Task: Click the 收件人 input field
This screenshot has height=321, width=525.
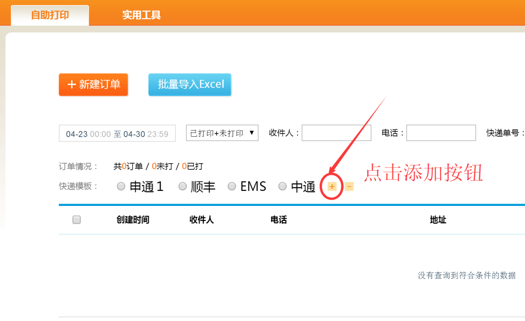Action: (336, 133)
